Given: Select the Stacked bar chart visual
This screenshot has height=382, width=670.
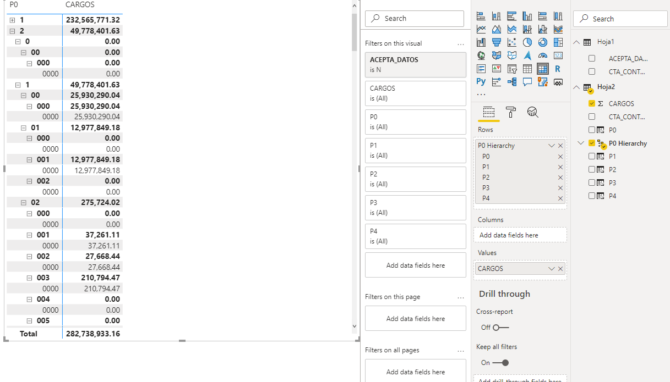Looking at the screenshot, I should click(x=481, y=16).
